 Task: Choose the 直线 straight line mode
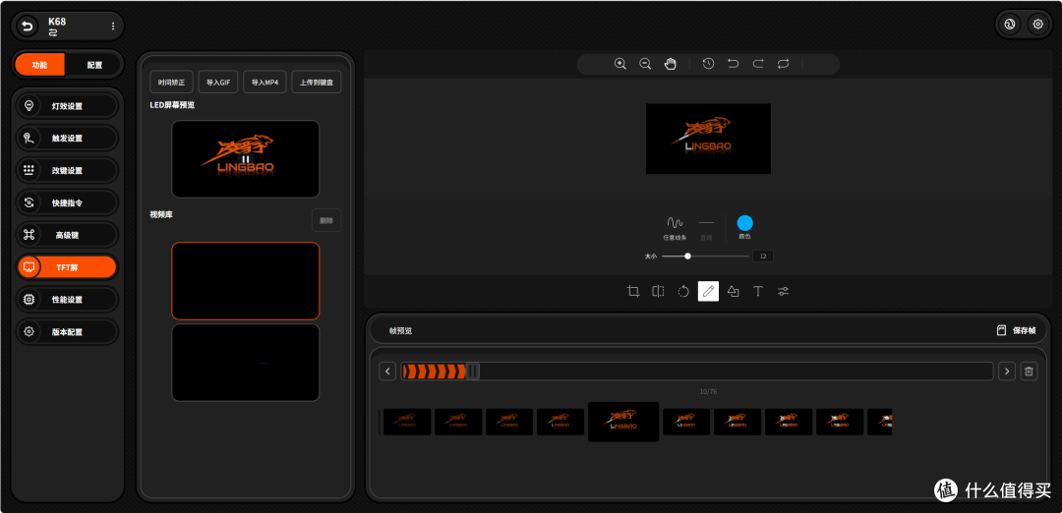click(x=706, y=228)
